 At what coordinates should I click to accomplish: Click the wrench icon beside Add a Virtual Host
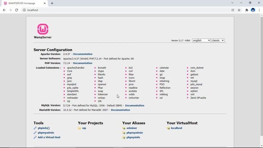tap(35, 137)
